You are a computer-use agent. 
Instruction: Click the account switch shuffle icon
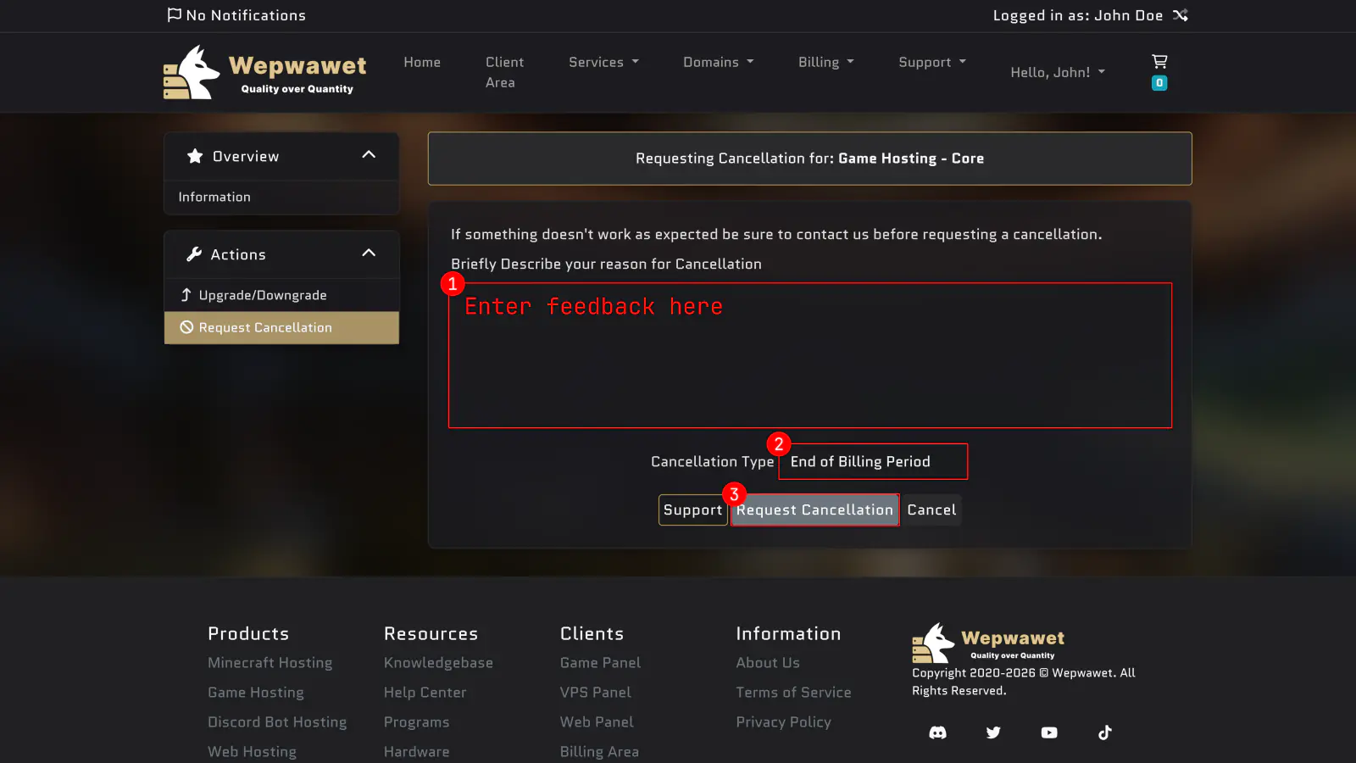(1181, 15)
